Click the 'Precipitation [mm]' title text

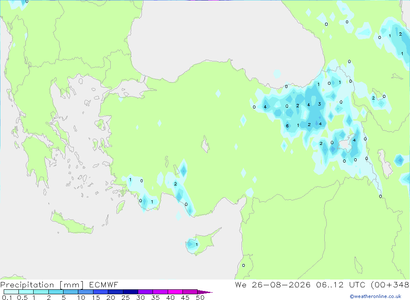coord(42,285)
